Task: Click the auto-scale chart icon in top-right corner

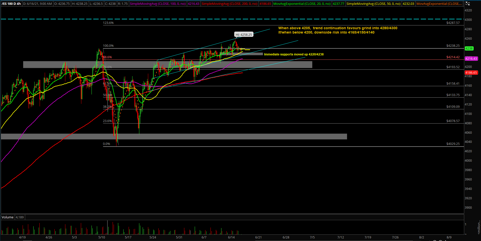Action: pos(468,3)
